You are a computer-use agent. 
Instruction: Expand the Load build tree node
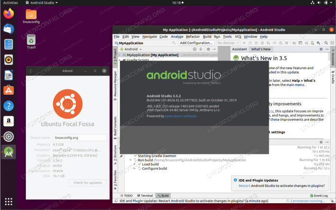(135, 164)
